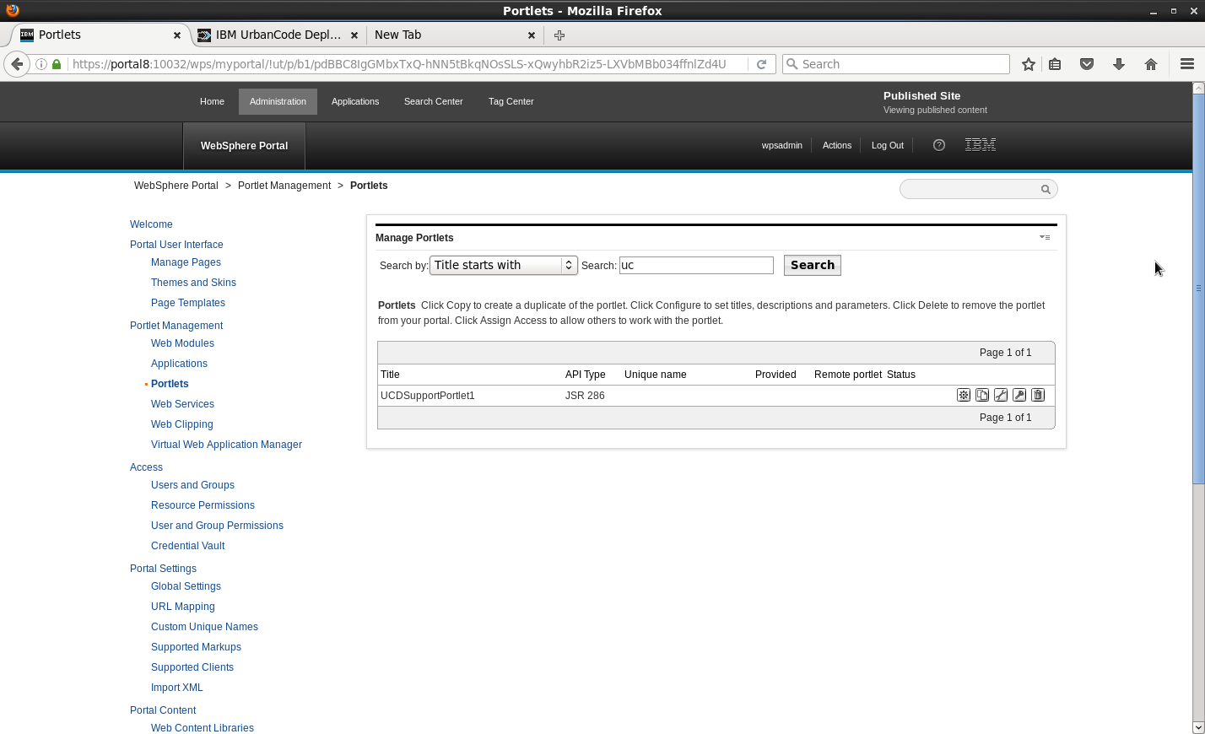The width and height of the screenshot is (1205, 734).
Task: Go to the Firefox home page icon
Action: click(1151, 64)
